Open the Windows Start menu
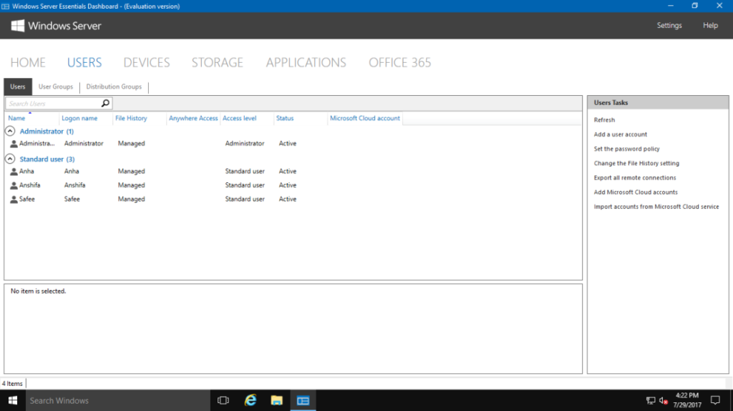This screenshot has width=733, height=411. pyautogui.click(x=13, y=400)
